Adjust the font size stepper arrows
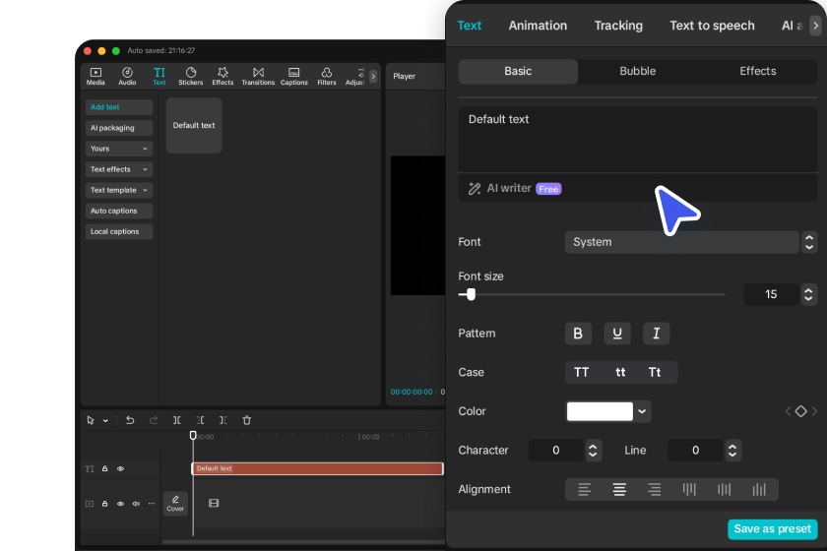 (808, 294)
